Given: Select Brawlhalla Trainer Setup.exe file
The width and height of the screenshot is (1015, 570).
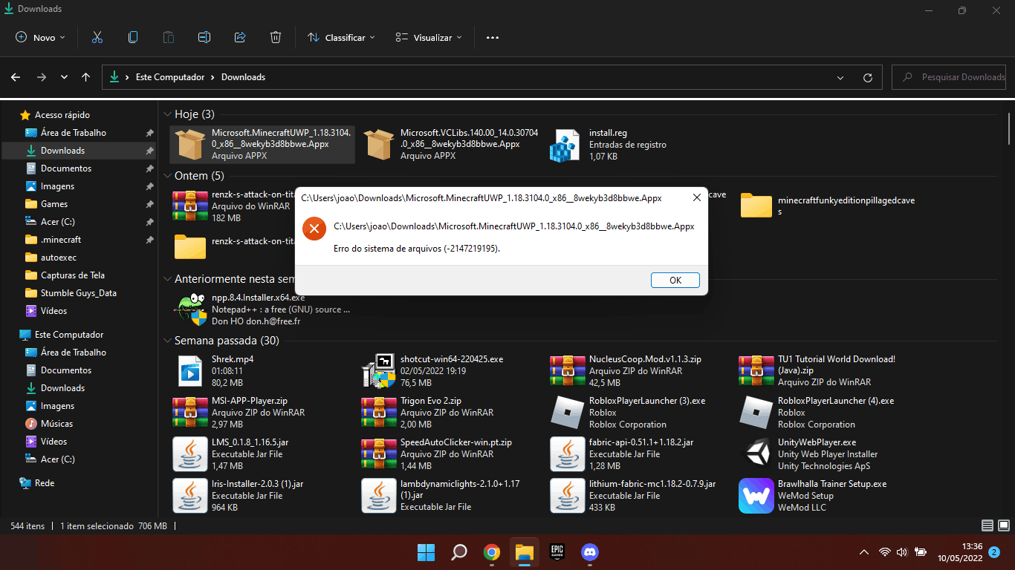Looking at the screenshot, I should click(813, 496).
